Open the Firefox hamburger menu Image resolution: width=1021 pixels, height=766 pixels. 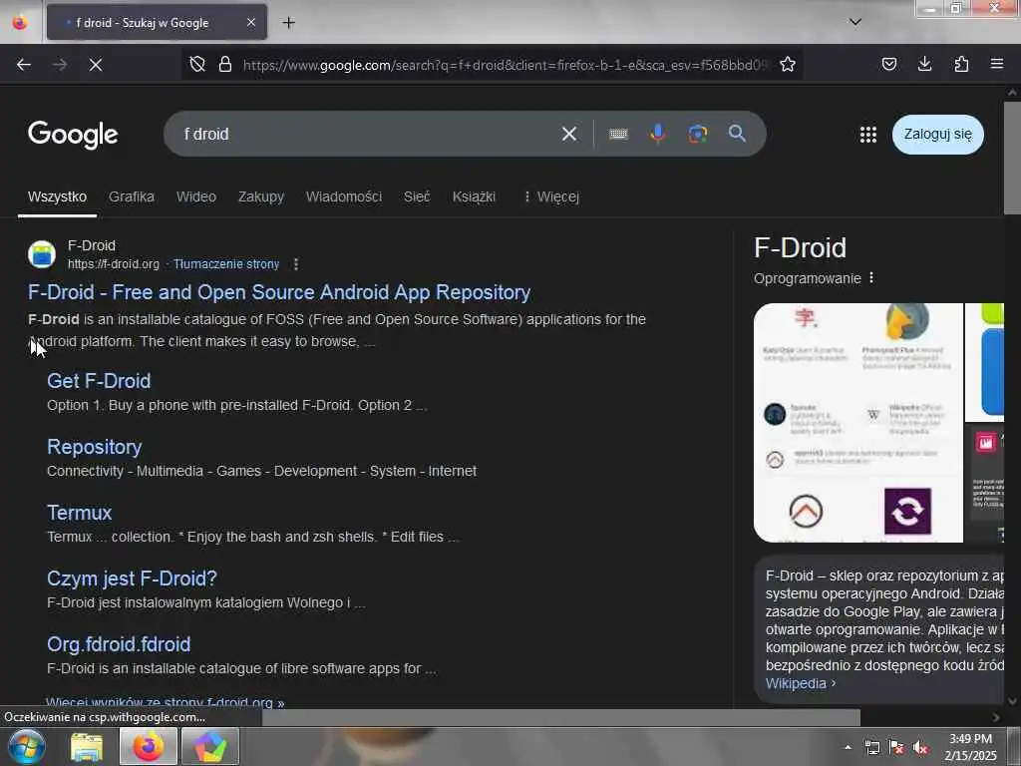tap(997, 64)
